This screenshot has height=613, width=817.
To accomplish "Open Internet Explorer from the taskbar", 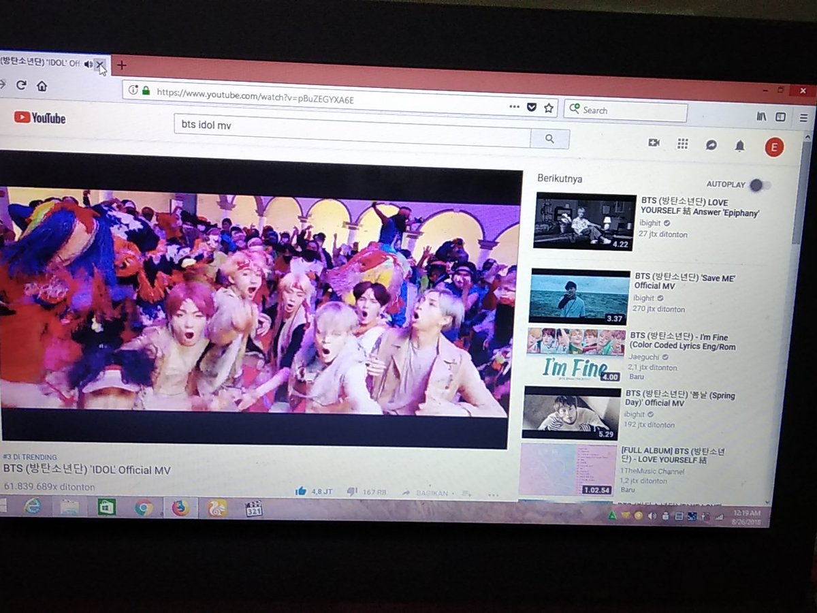I will tap(32, 506).
